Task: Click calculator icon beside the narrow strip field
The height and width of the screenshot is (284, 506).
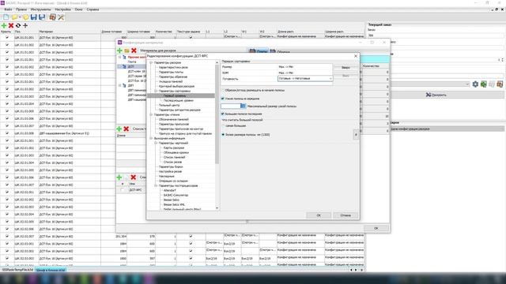Action: (x=243, y=106)
